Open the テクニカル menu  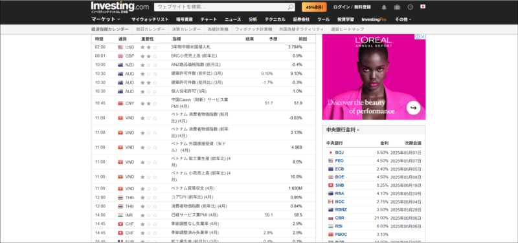pyautogui.click(x=275, y=19)
